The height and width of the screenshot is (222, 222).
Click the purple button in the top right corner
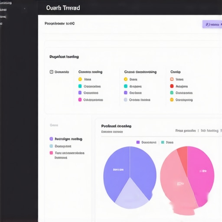[212, 24]
